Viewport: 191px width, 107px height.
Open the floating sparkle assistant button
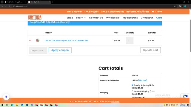(x=6, y=97)
